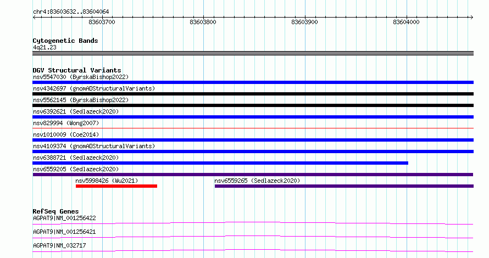Viewport: 489px width, 258px height.
Task: Open nsv5547030 (ByrskaBishop2022) variant label
Action: [81, 77]
